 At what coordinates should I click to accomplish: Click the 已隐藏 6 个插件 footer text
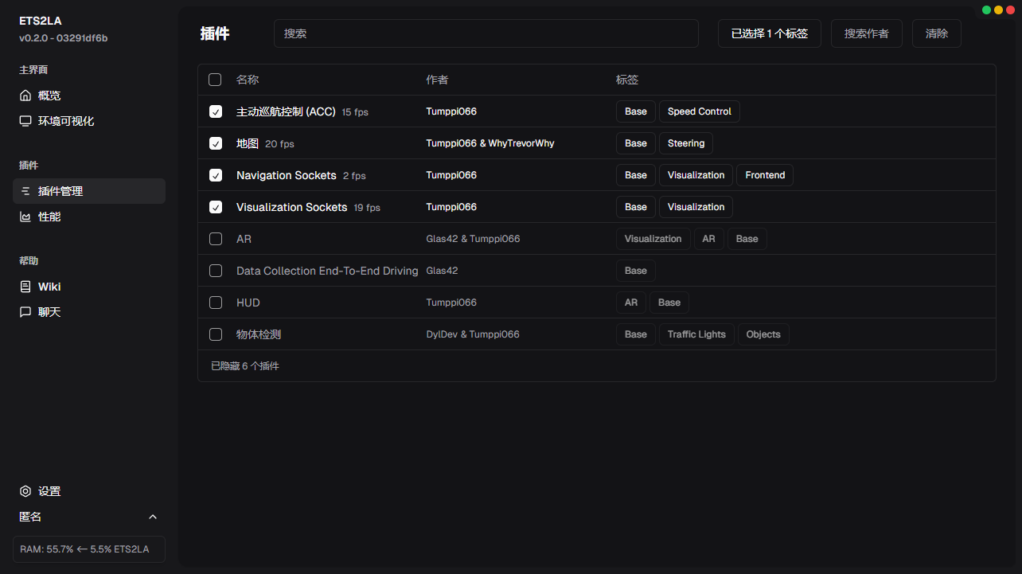pyautogui.click(x=245, y=366)
